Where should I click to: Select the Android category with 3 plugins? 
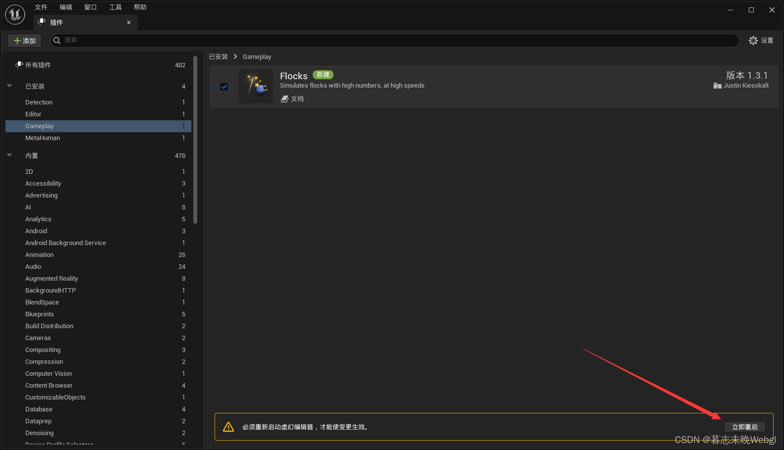[x=98, y=231]
